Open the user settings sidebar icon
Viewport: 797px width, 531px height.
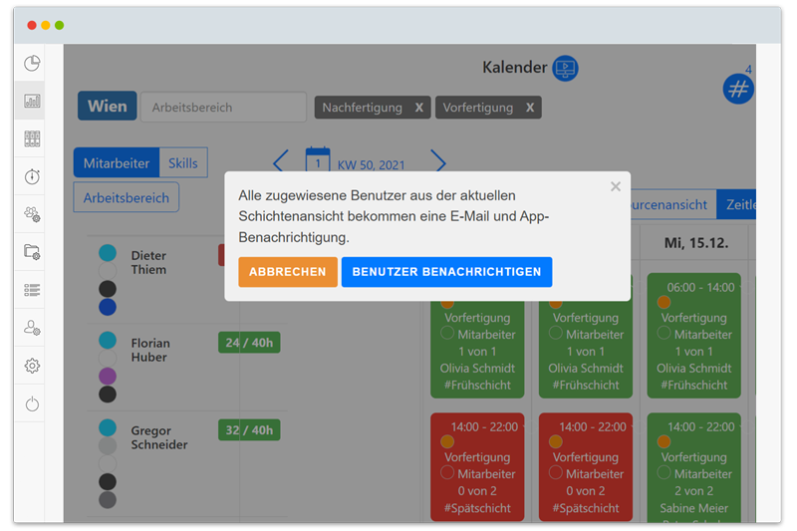pos(32,328)
